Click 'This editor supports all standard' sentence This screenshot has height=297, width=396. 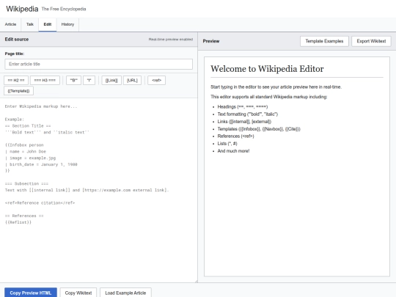[268, 97]
